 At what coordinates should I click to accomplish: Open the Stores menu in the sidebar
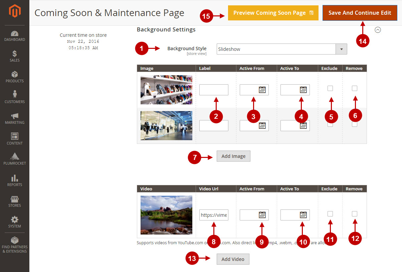pos(15,201)
